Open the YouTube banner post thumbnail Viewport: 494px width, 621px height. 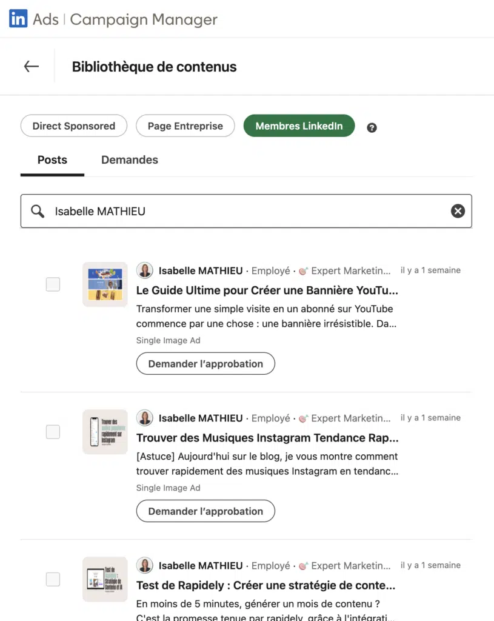105,284
